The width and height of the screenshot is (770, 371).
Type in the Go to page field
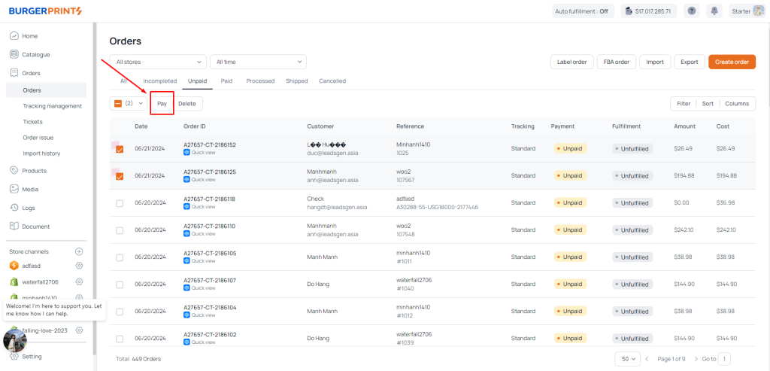[x=724, y=359]
